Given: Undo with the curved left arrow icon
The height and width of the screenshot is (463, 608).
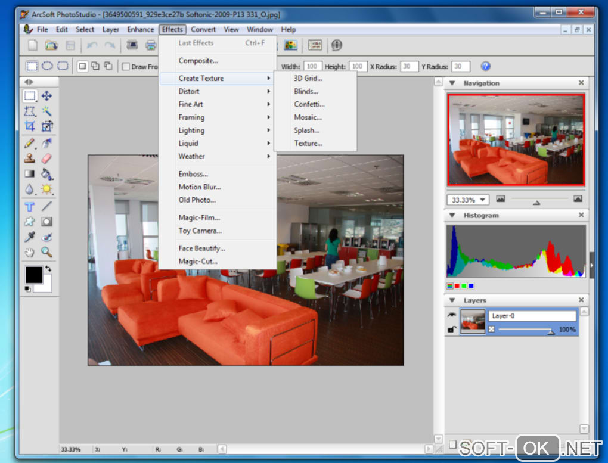Looking at the screenshot, I should tap(92, 45).
